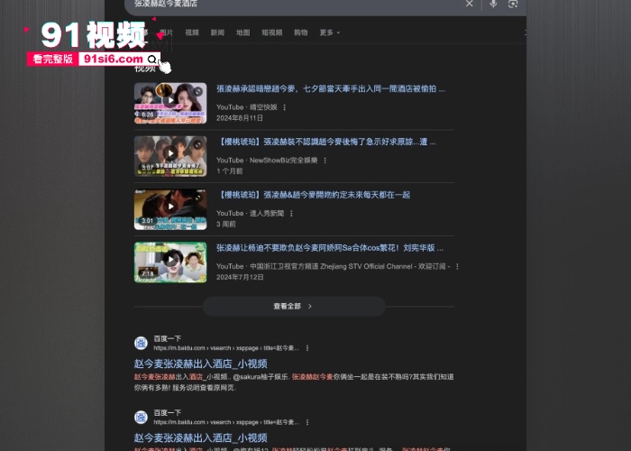
Task: Click the 2024年8月11日 date text
Action: pos(240,118)
